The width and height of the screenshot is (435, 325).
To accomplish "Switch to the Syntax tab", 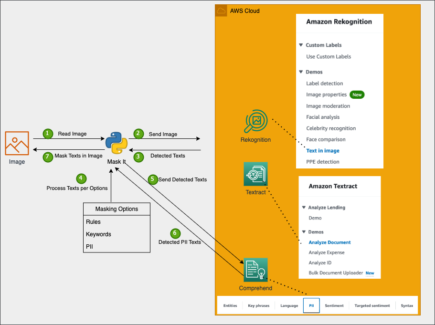I will click(407, 305).
